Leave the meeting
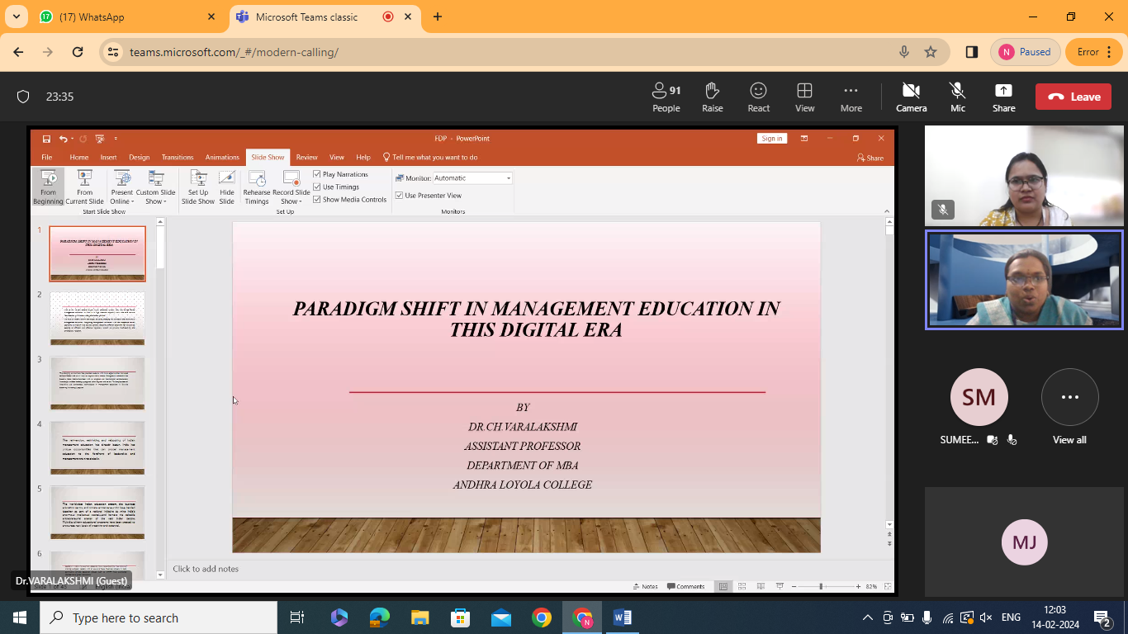Image resolution: width=1128 pixels, height=634 pixels. coord(1073,97)
